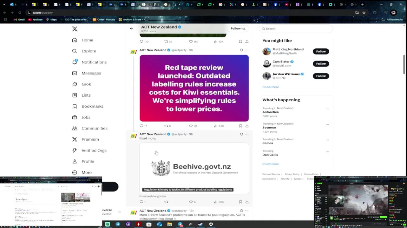
Task: Share the Beehive Read more post
Action: pos(247,202)
